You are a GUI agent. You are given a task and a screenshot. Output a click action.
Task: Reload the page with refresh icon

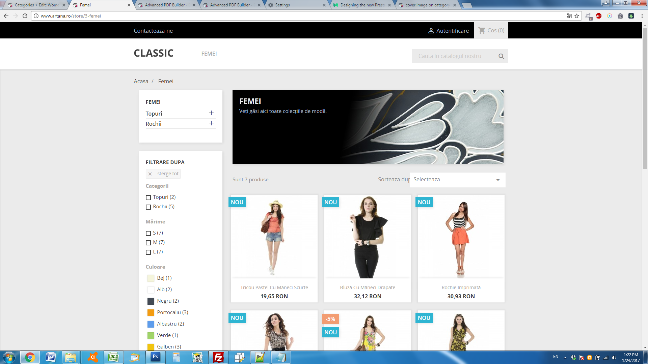[25, 16]
